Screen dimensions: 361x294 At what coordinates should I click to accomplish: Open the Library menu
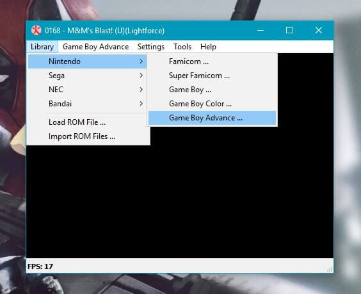(42, 47)
